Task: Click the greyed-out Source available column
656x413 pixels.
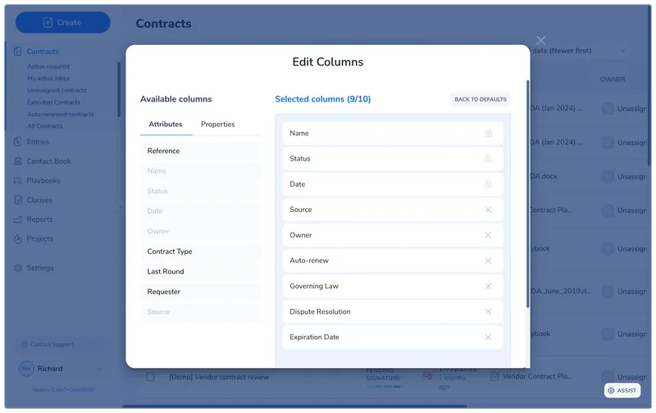Action: (x=200, y=311)
